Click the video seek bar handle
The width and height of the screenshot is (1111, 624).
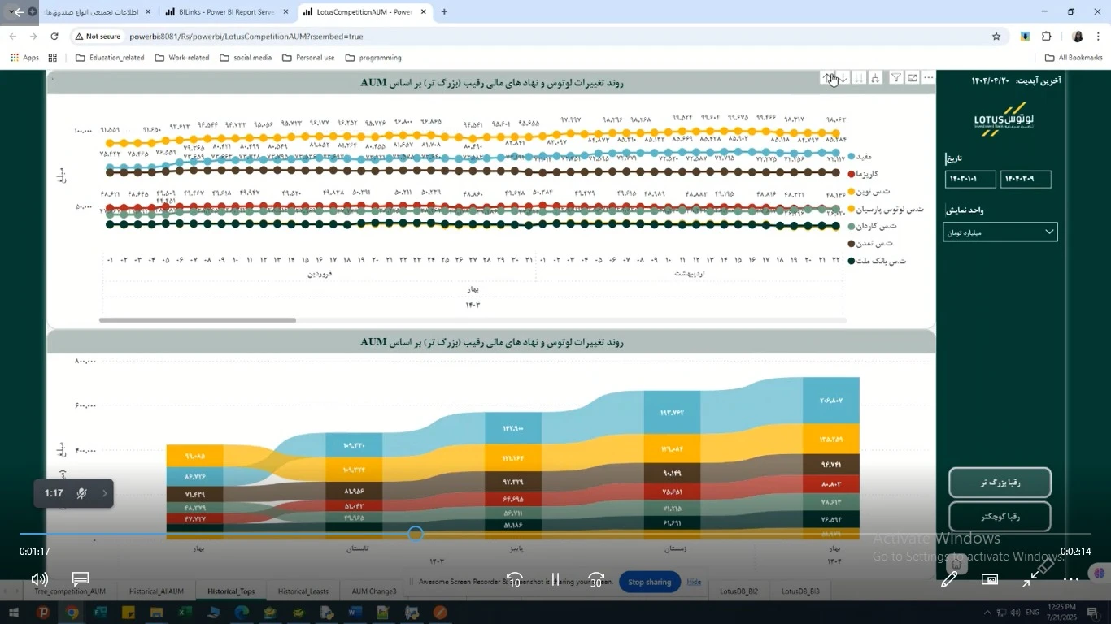[416, 534]
